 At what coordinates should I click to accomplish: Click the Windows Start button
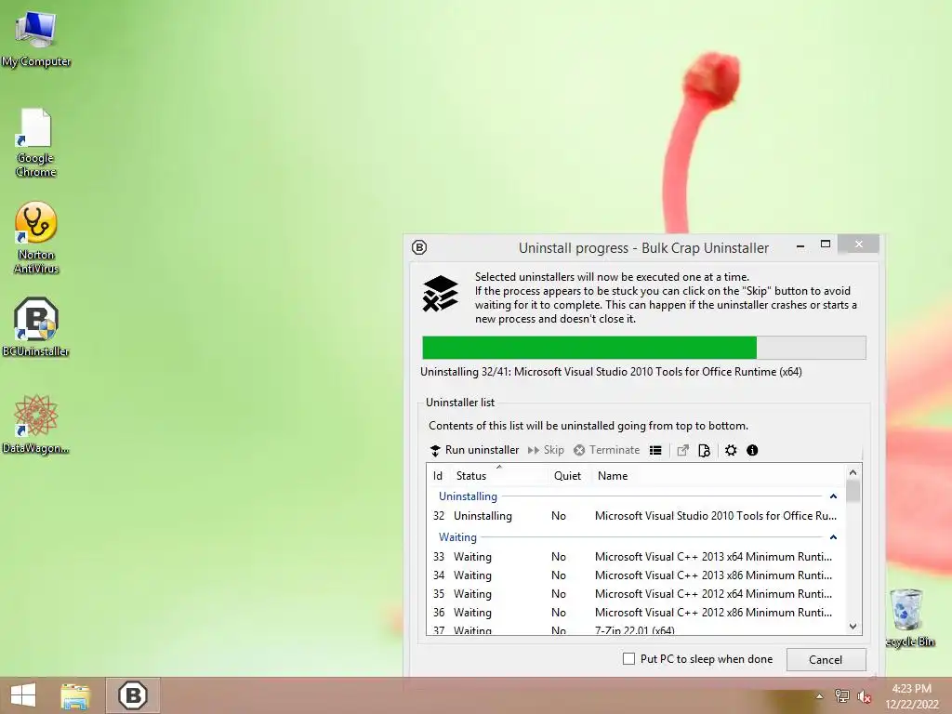coord(23,695)
